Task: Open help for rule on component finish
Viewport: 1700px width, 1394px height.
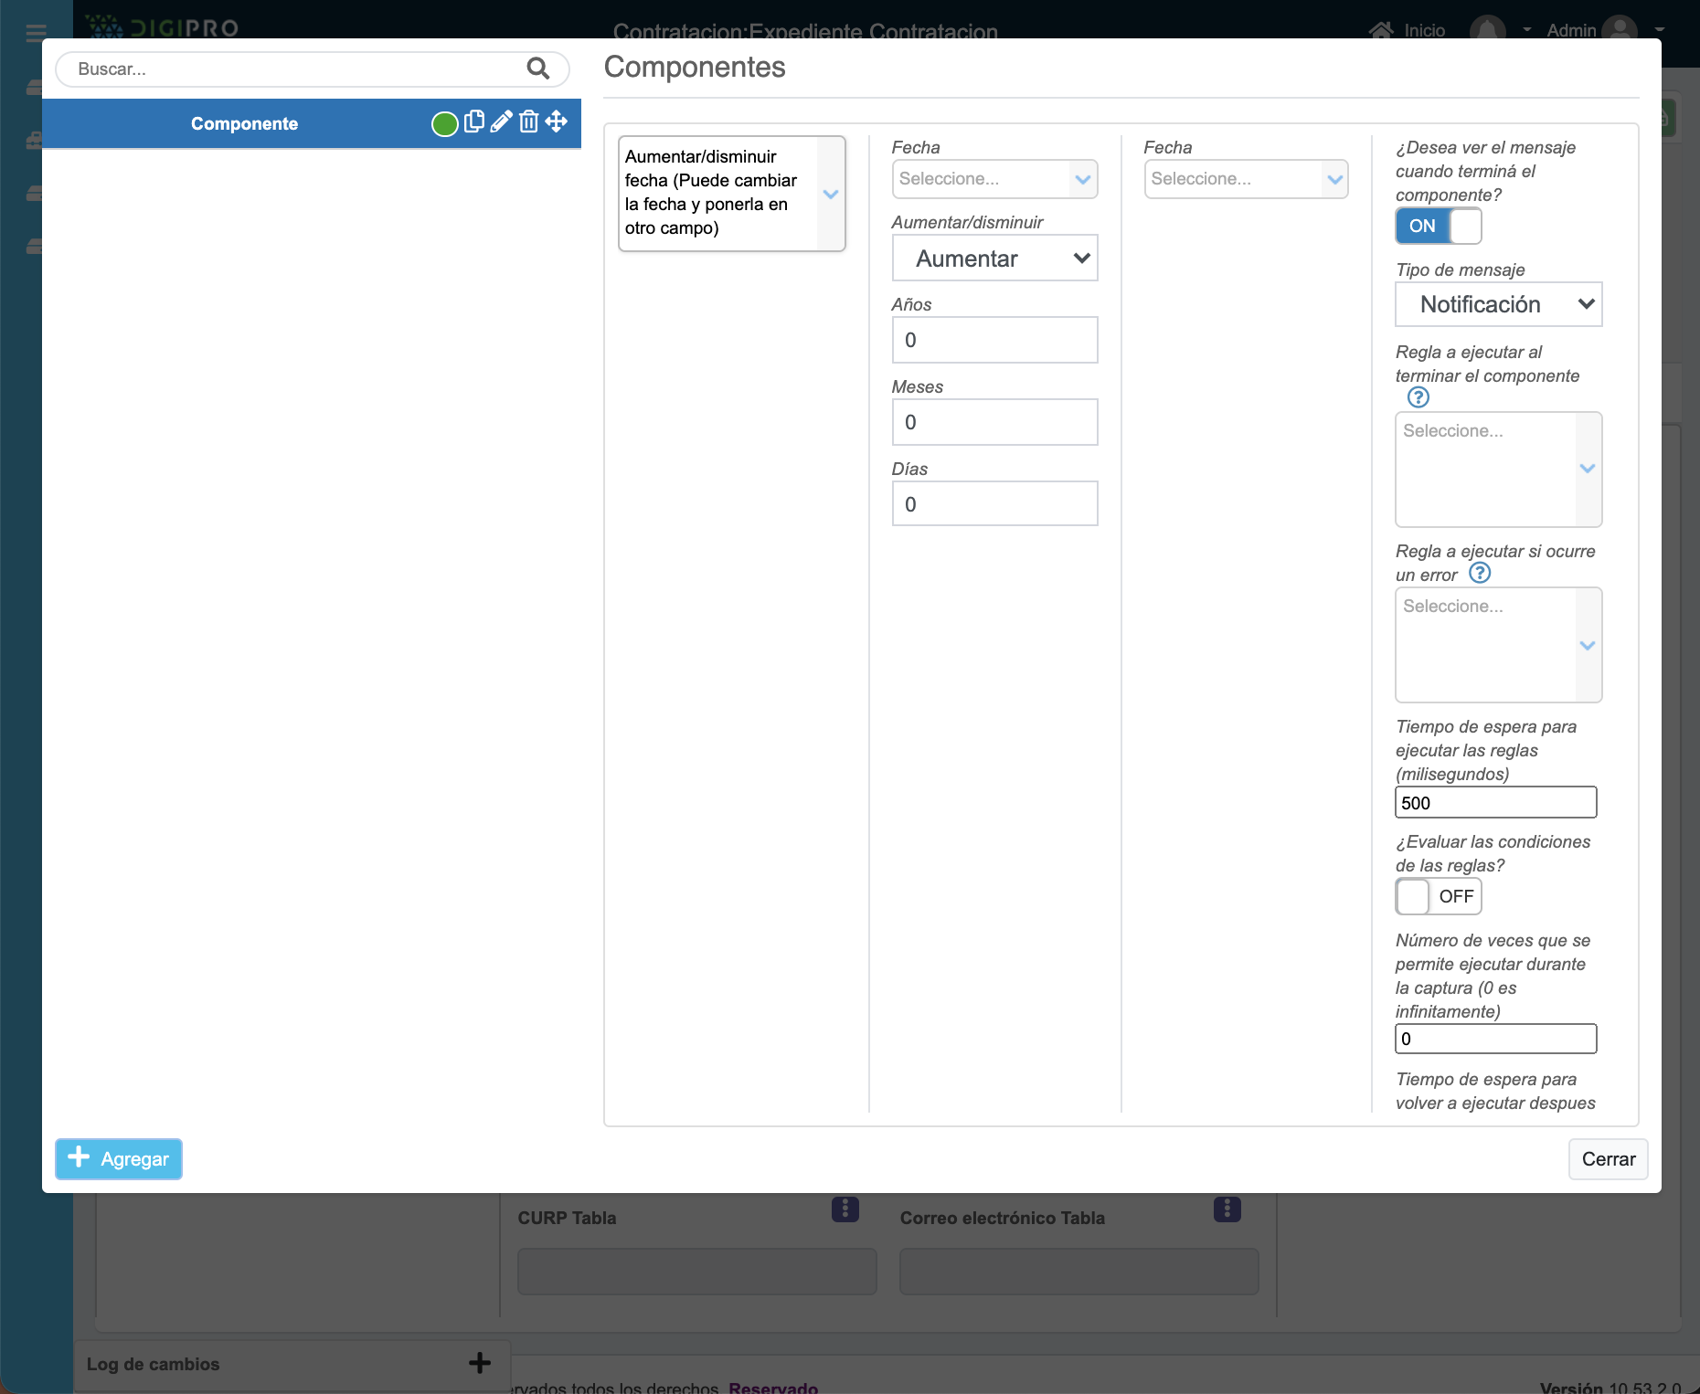Action: (1418, 397)
